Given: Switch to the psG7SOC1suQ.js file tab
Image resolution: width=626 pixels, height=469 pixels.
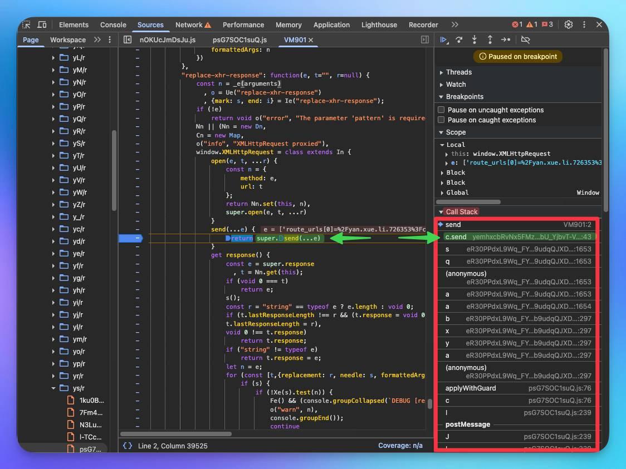Looking at the screenshot, I should [x=239, y=40].
